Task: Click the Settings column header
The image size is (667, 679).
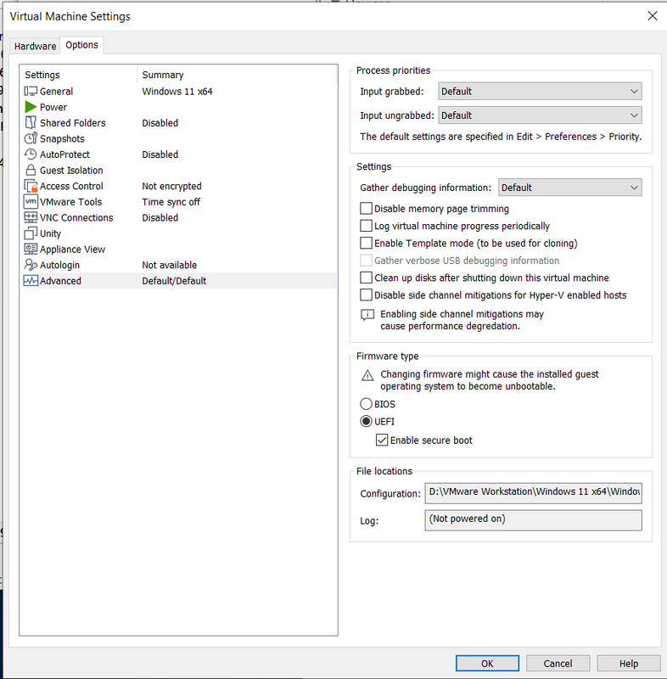Action: pos(42,75)
